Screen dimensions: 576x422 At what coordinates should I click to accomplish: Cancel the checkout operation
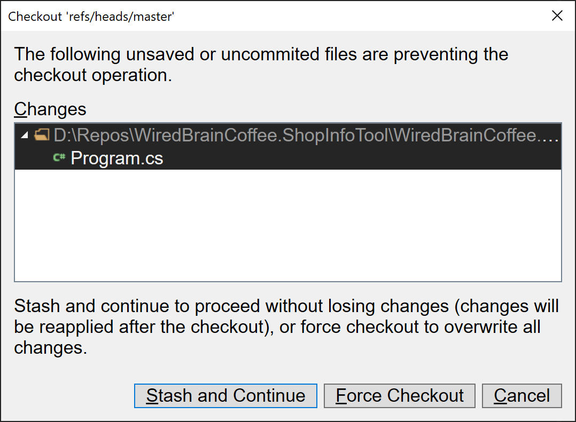click(521, 396)
